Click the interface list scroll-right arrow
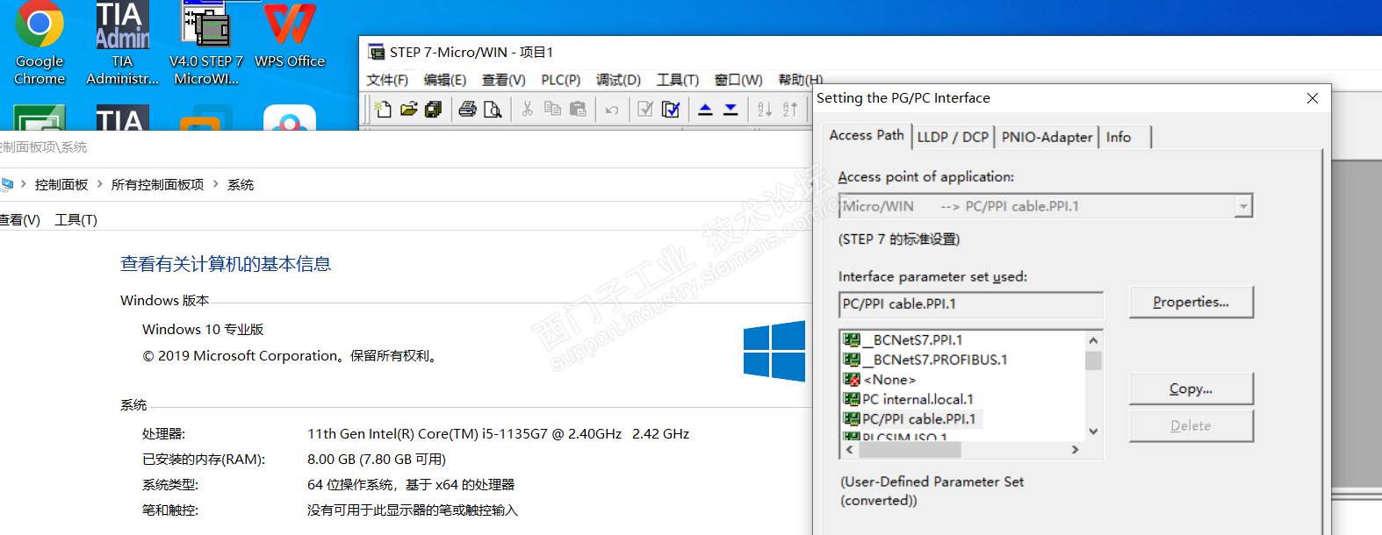Image resolution: width=1382 pixels, height=535 pixels. pos(1075,449)
